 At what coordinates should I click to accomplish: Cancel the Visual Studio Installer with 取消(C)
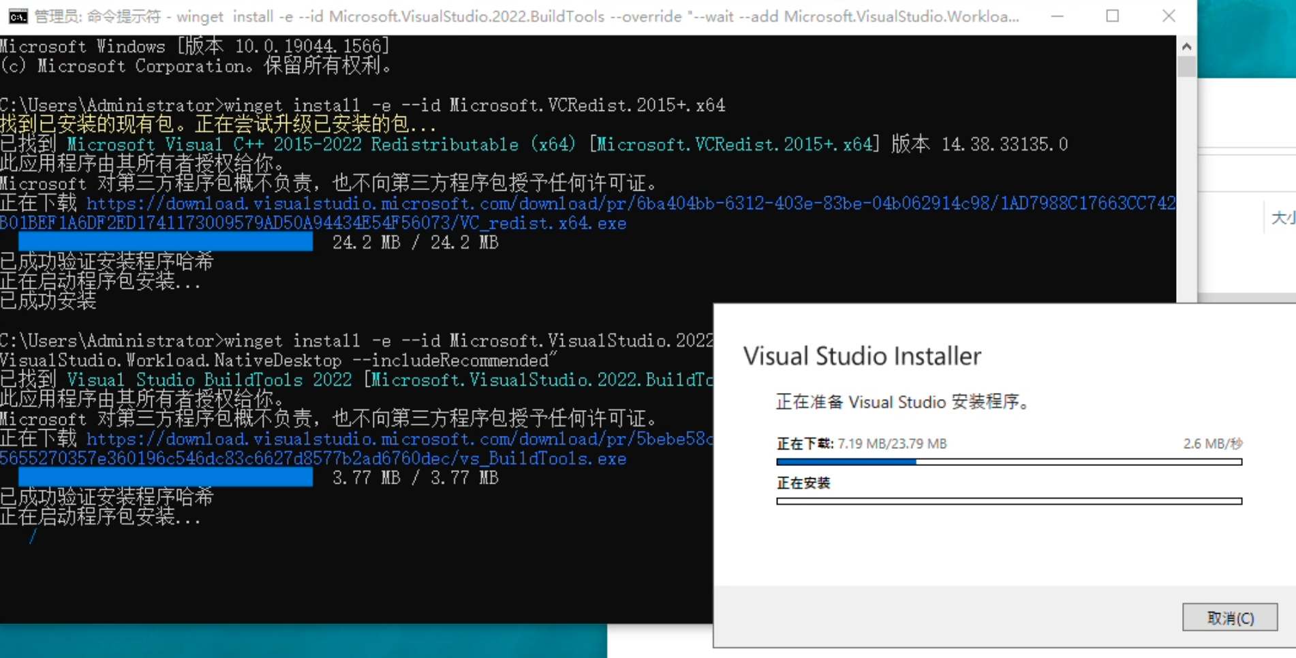1230,617
